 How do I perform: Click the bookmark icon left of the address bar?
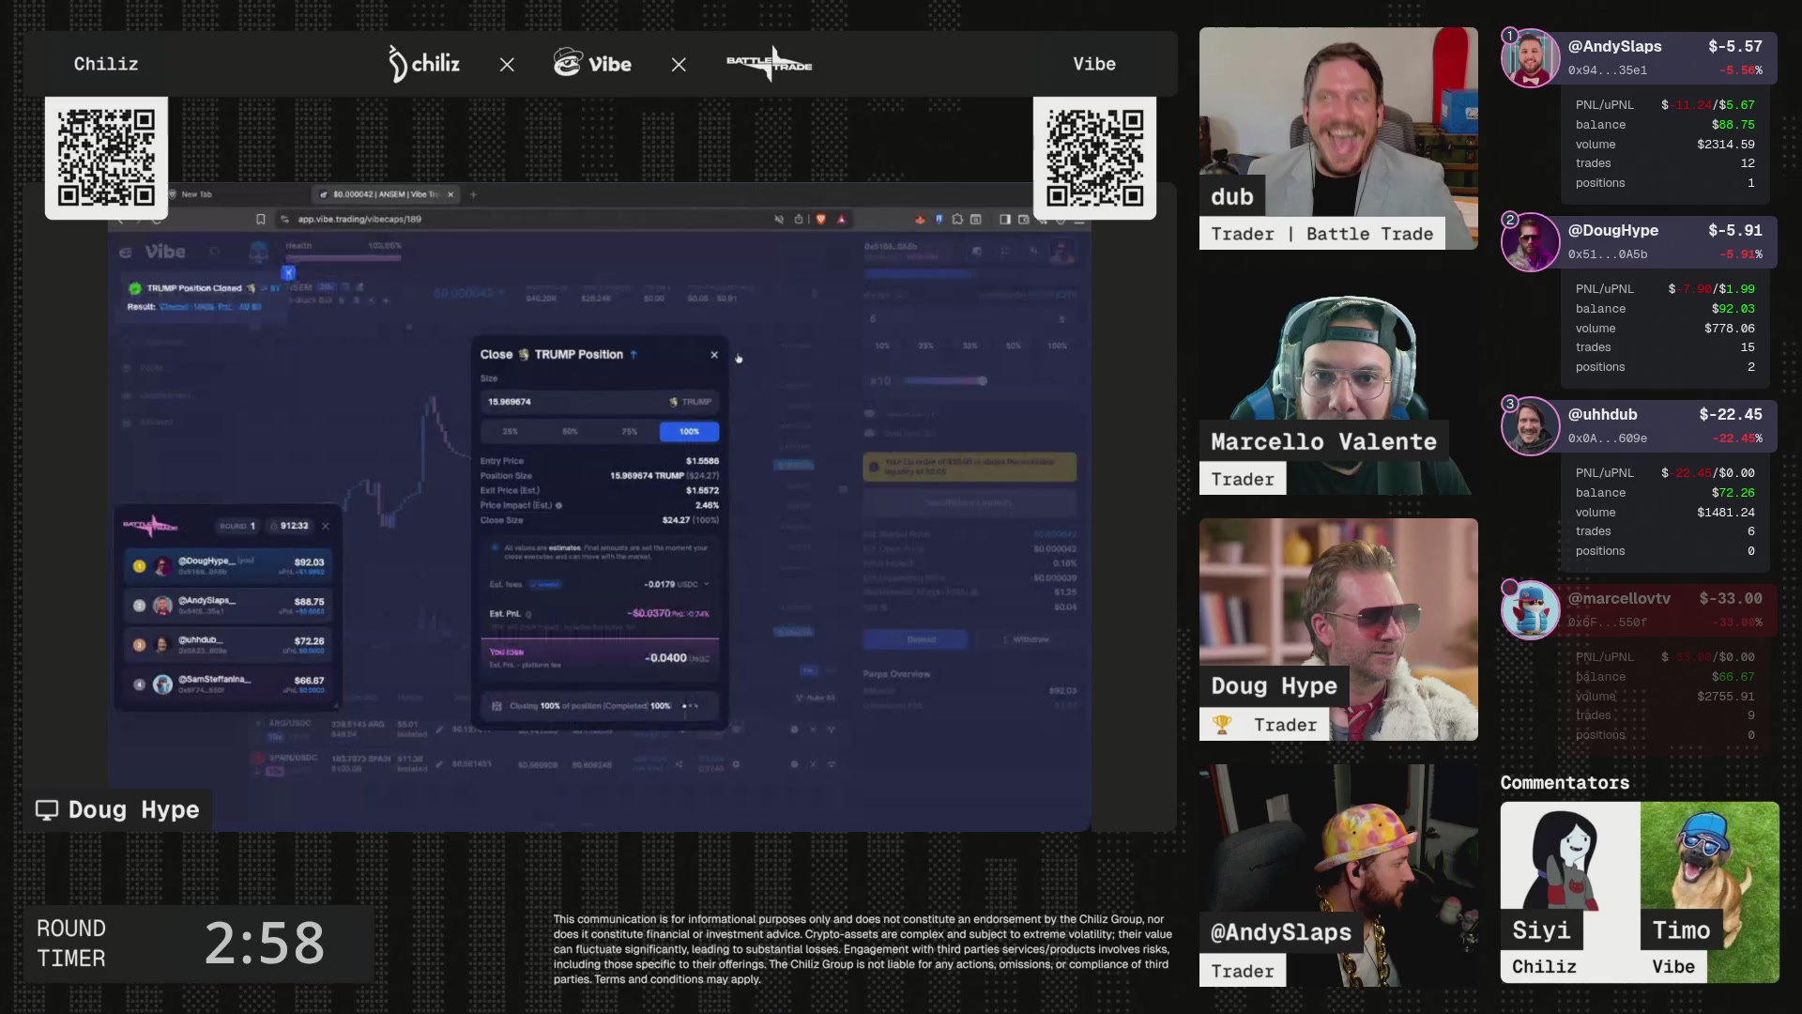click(x=260, y=219)
